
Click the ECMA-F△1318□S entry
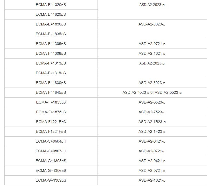[51, 73]
